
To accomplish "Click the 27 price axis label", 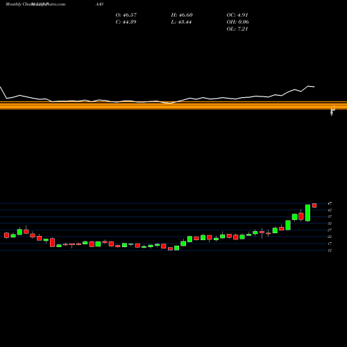I will point(330,230).
